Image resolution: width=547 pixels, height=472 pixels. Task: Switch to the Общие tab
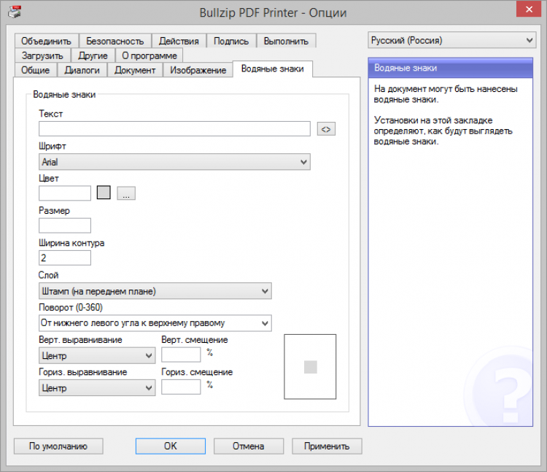point(36,70)
